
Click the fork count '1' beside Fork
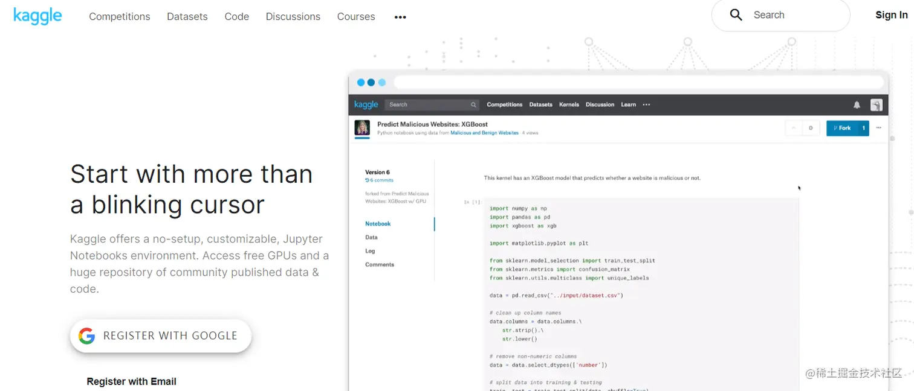863,128
